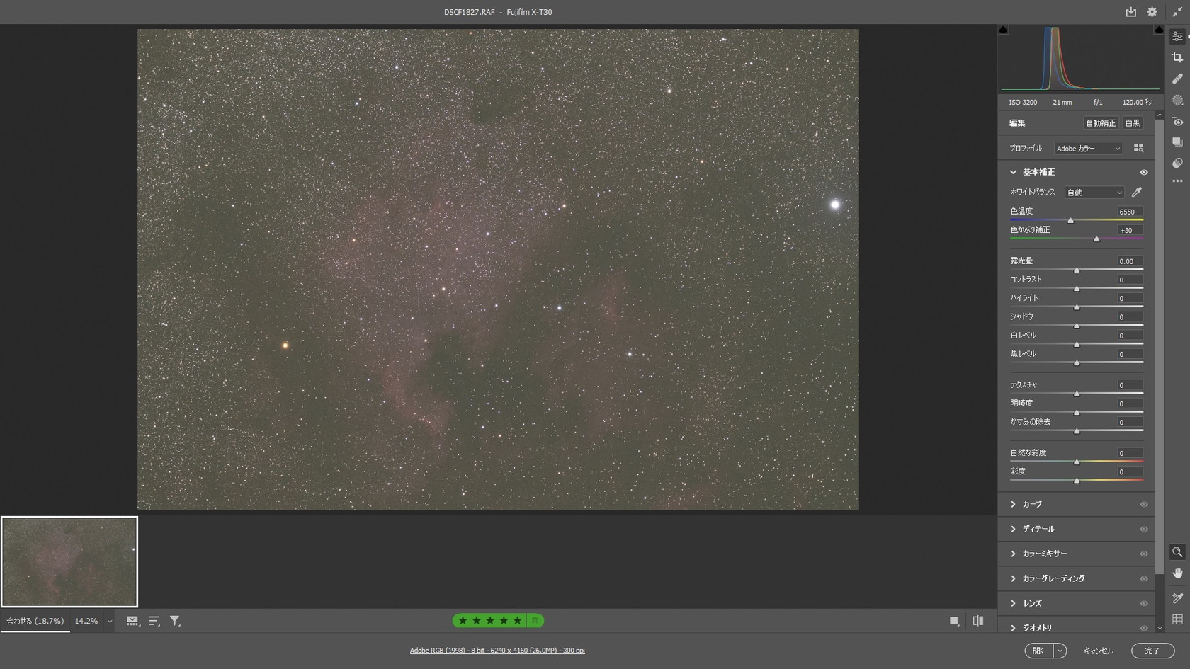Open the Adobe カラー profile dropdown
Screen dimensions: 1190x669
(1088, 149)
